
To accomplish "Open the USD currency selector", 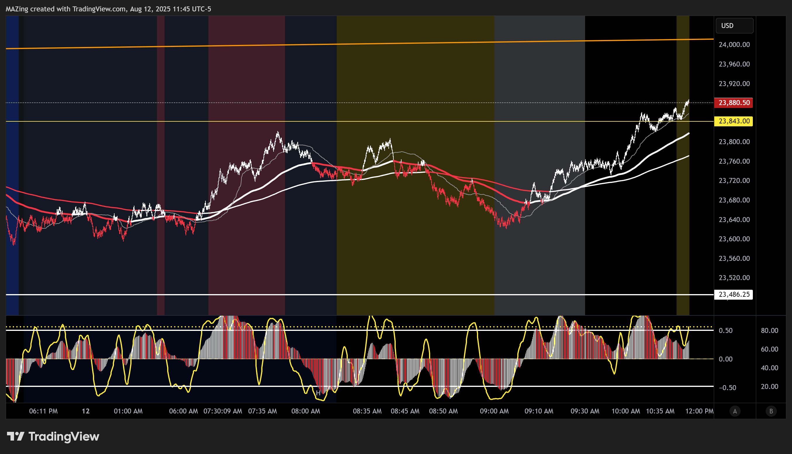I will click(x=734, y=26).
